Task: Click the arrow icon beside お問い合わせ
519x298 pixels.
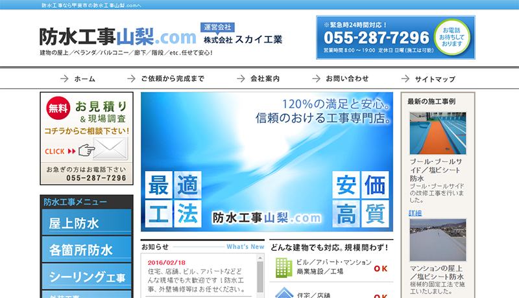Action: tap(317, 78)
